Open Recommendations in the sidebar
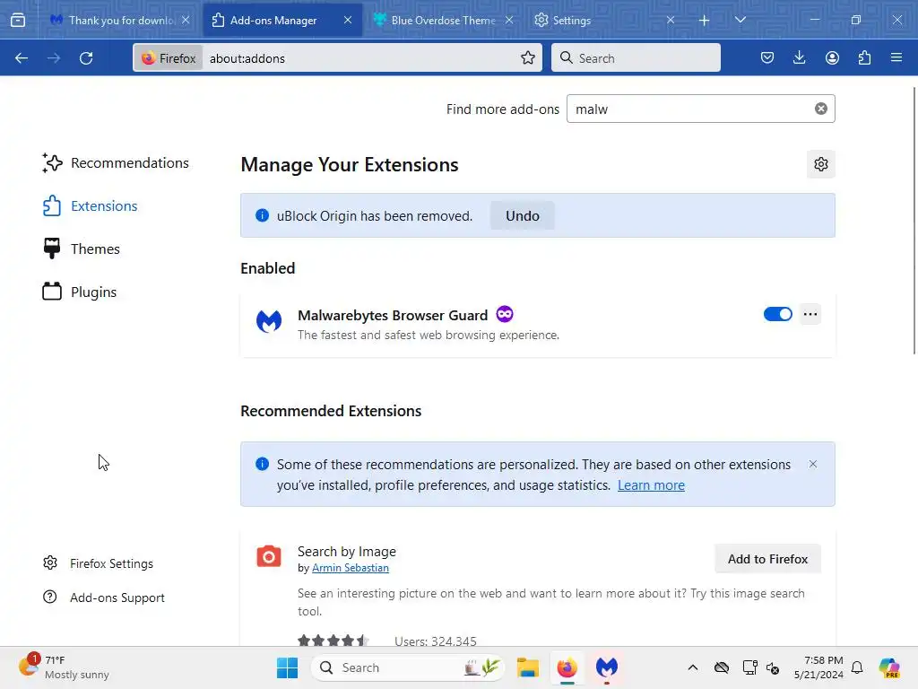Image resolution: width=918 pixels, height=689 pixels. [x=116, y=163]
